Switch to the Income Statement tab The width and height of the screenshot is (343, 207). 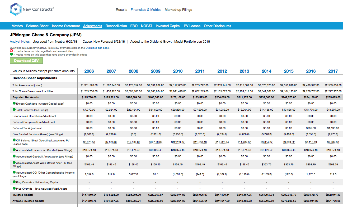click(x=66, y=26)
